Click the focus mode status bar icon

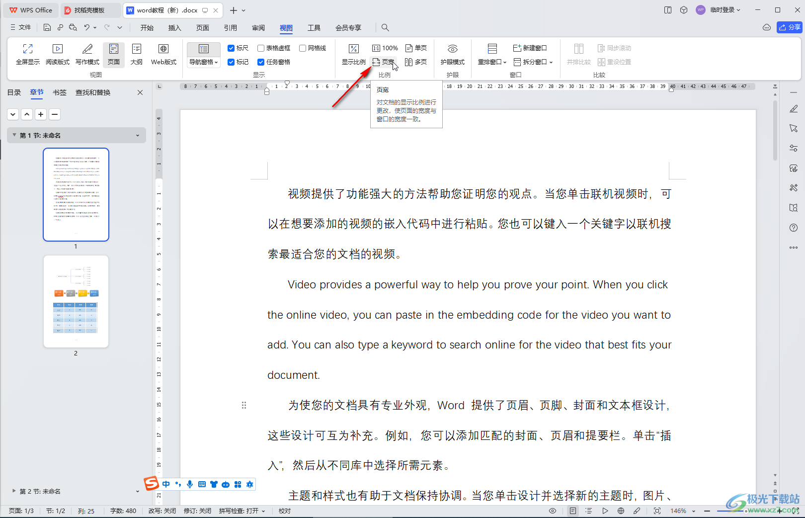click(657, 511)
